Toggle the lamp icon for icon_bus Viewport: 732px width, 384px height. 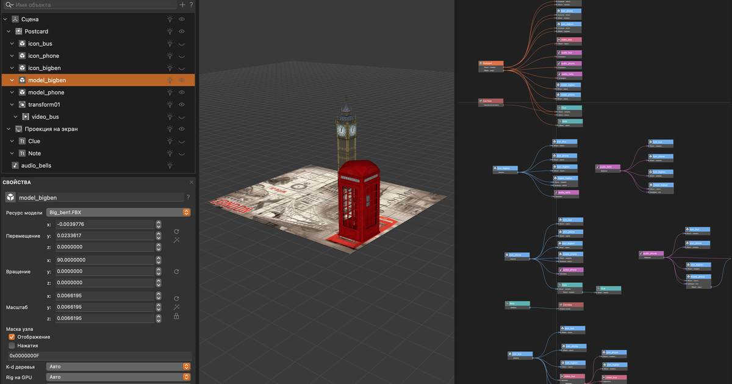(x=170, y=43)
